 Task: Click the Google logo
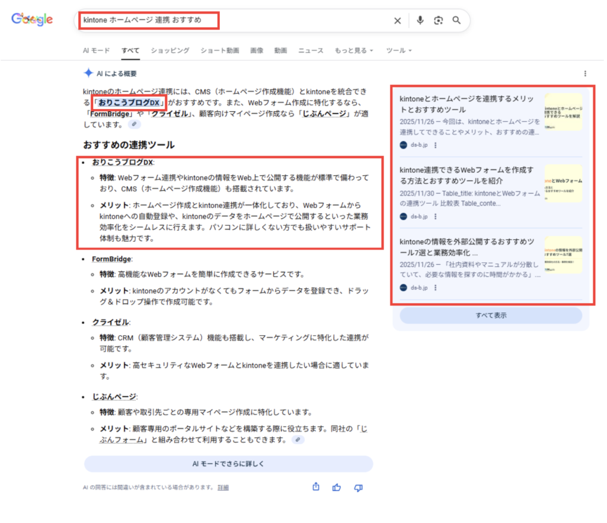pos(32,20)
